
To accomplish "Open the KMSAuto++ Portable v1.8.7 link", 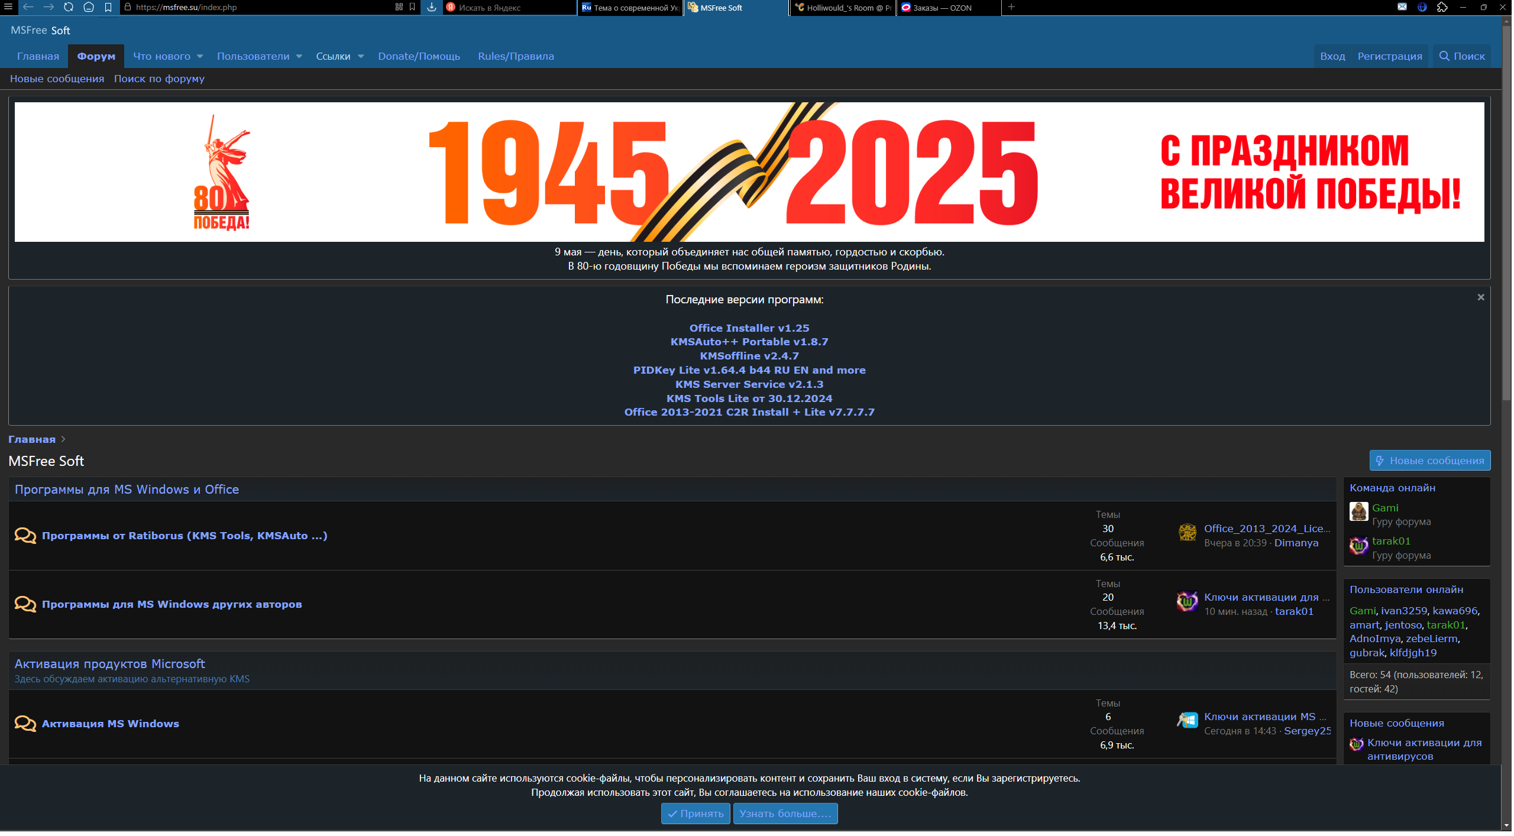I will [749, 342].
